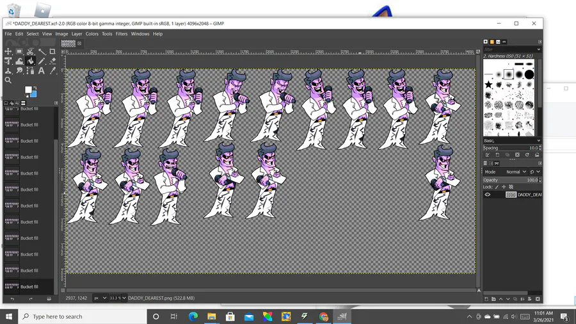Activate the Bucket Fill tool
This screenshot has height=324, width=576.
[x=31, y=61]
